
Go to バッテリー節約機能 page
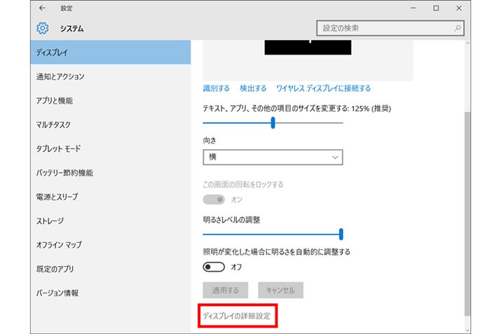(111, 173)
